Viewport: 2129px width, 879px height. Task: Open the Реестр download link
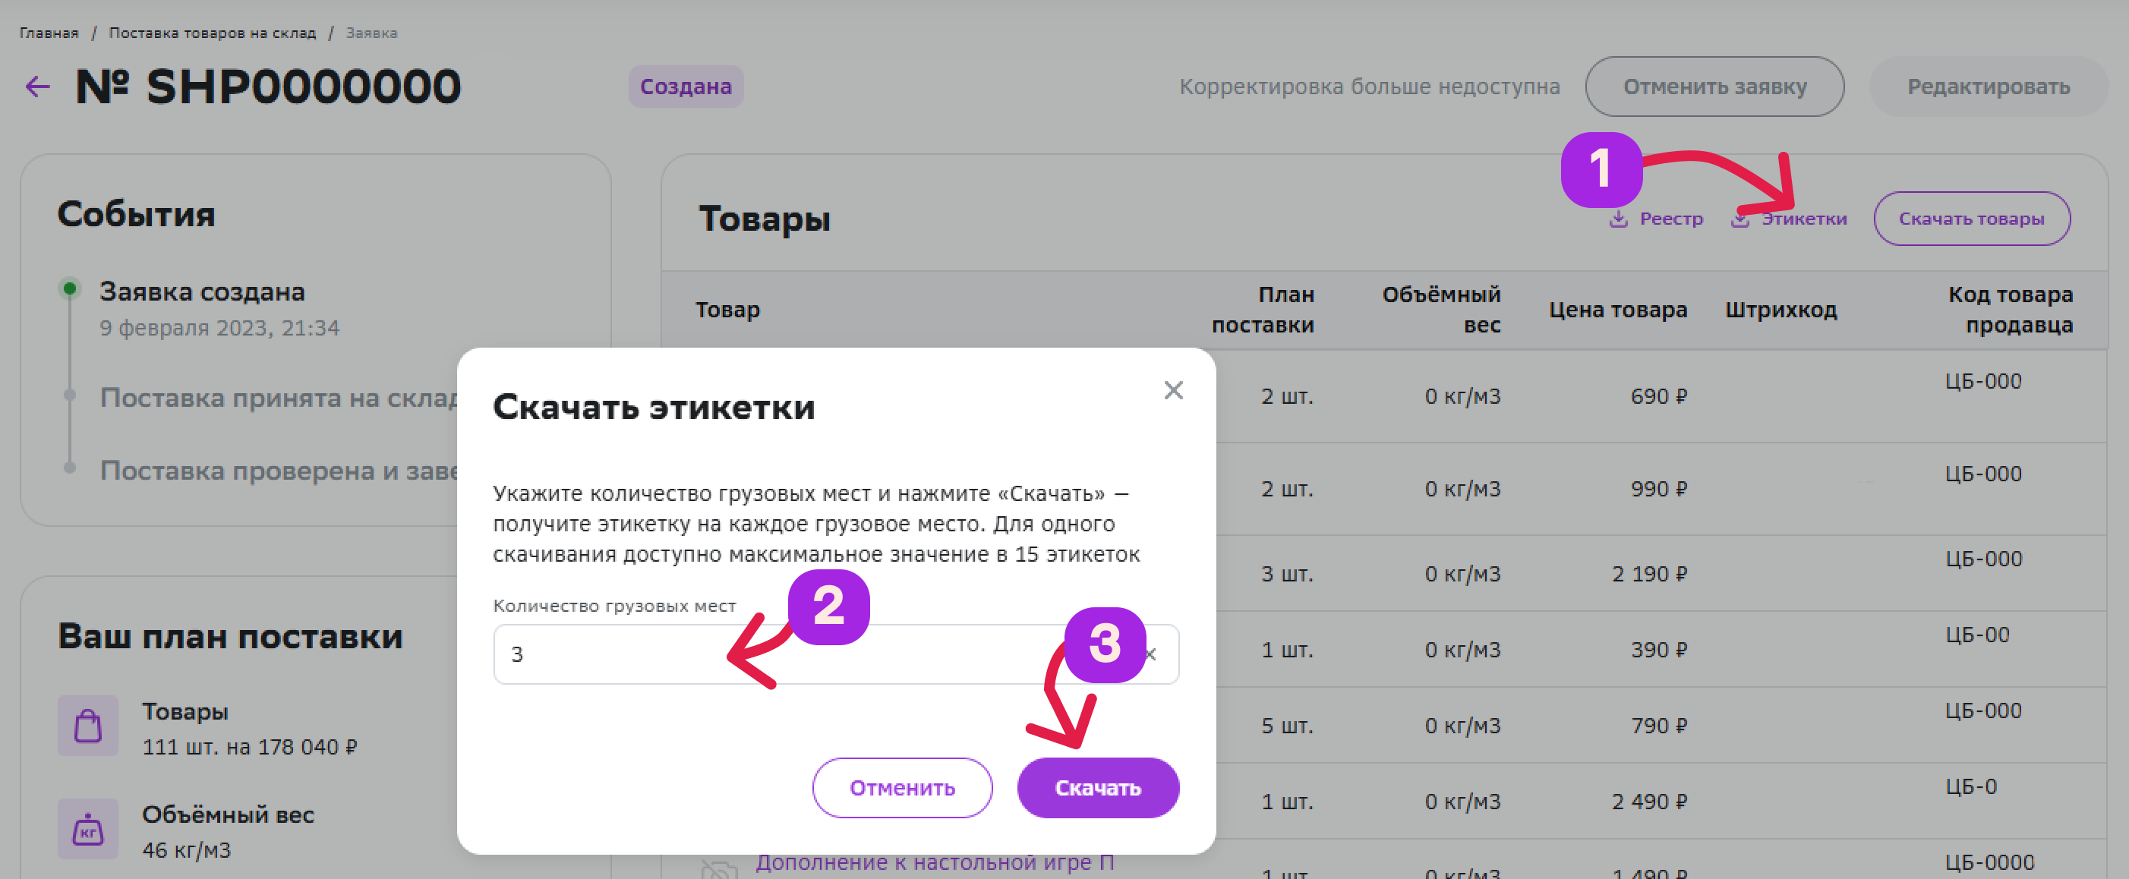[x=1670, y=219]
